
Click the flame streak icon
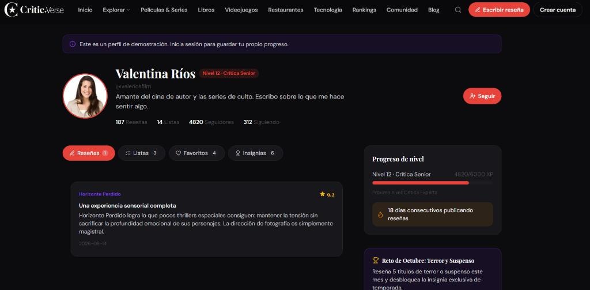(x=380, y=214)
